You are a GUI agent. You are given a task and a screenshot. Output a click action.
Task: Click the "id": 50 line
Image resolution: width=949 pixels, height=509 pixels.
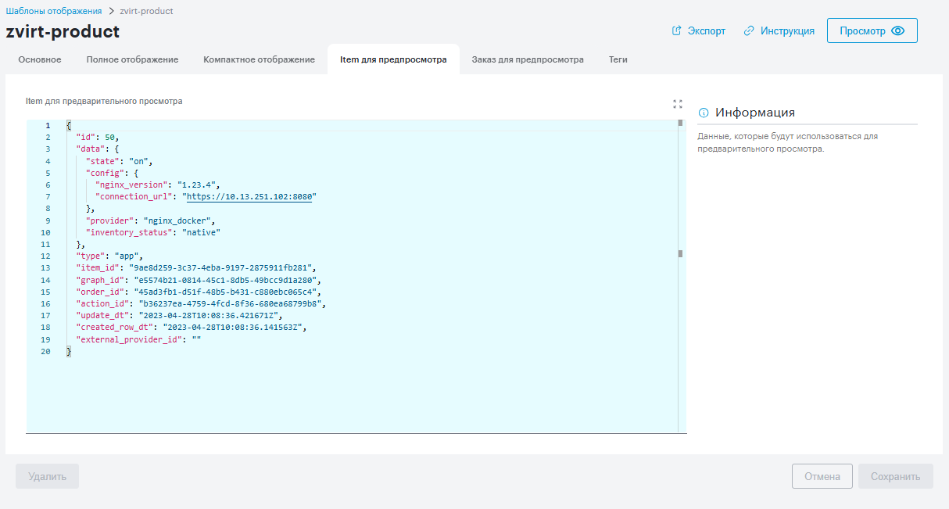[98, 138]
